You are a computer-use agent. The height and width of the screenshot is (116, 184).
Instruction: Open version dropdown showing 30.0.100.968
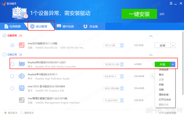[122, 88]
